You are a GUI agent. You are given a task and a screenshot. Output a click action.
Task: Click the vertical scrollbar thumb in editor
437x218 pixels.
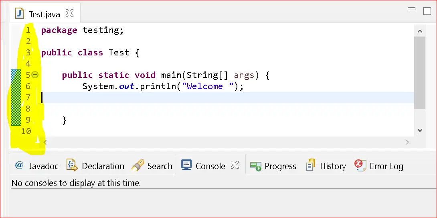(420, 73)
